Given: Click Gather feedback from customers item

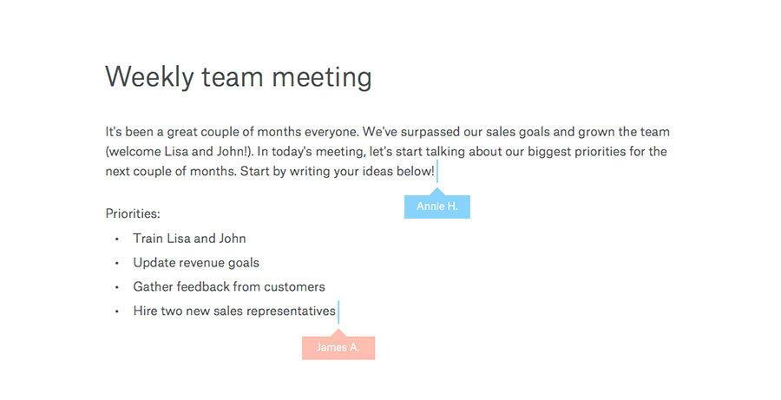Looking at the screenshot, I should [229, 287].
